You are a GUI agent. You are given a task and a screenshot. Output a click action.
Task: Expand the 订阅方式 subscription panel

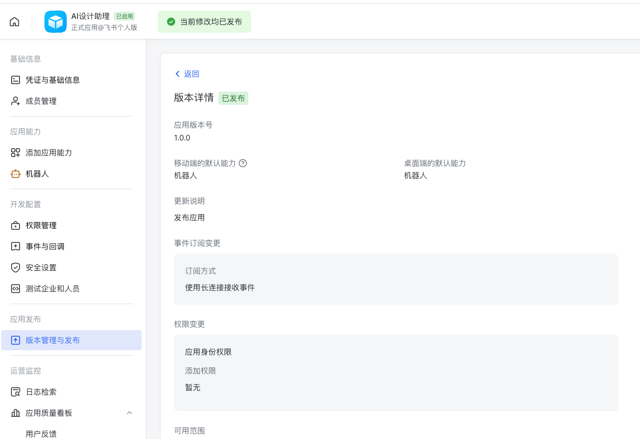[396, 279]
